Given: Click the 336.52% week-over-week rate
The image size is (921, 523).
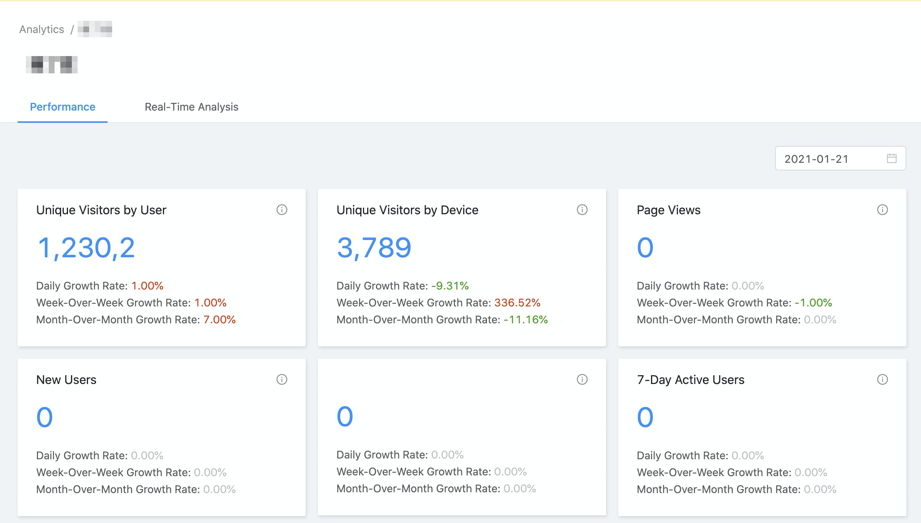Looking at the screenshot, I should point(517,303).
